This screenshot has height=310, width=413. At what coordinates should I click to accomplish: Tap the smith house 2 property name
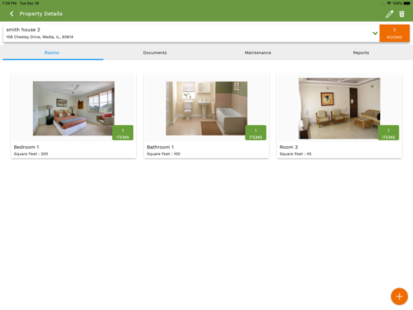pyautogui.click(x=23, y=29)
